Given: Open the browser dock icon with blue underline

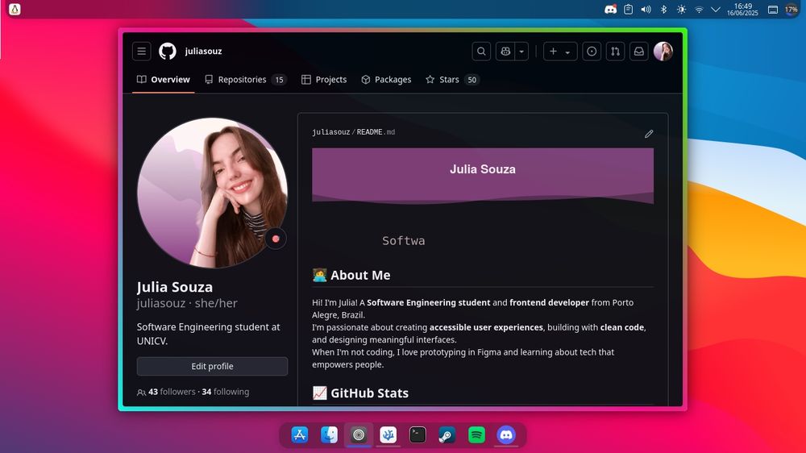Looking at the screenshot, I should pyautogui.click(x=359, y=435).
